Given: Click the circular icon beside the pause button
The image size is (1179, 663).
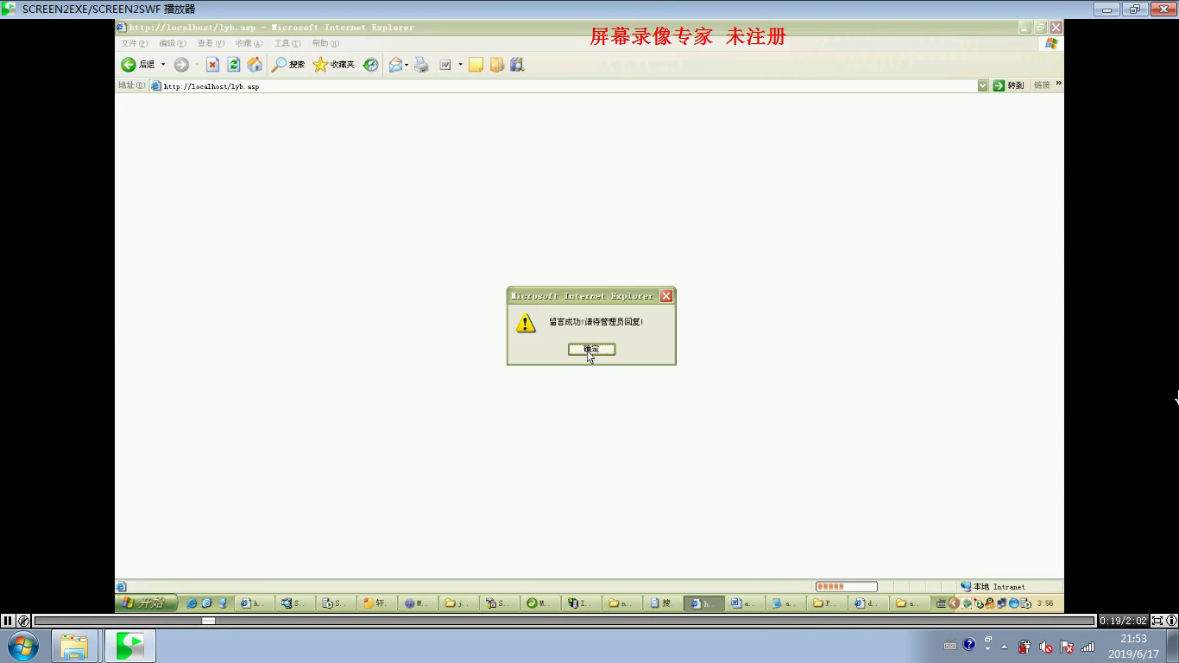Looking at the screenshot, I should [23, 621].
